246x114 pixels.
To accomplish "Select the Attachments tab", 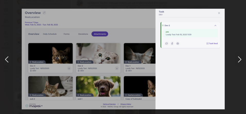I will click(x=100, y=34).
